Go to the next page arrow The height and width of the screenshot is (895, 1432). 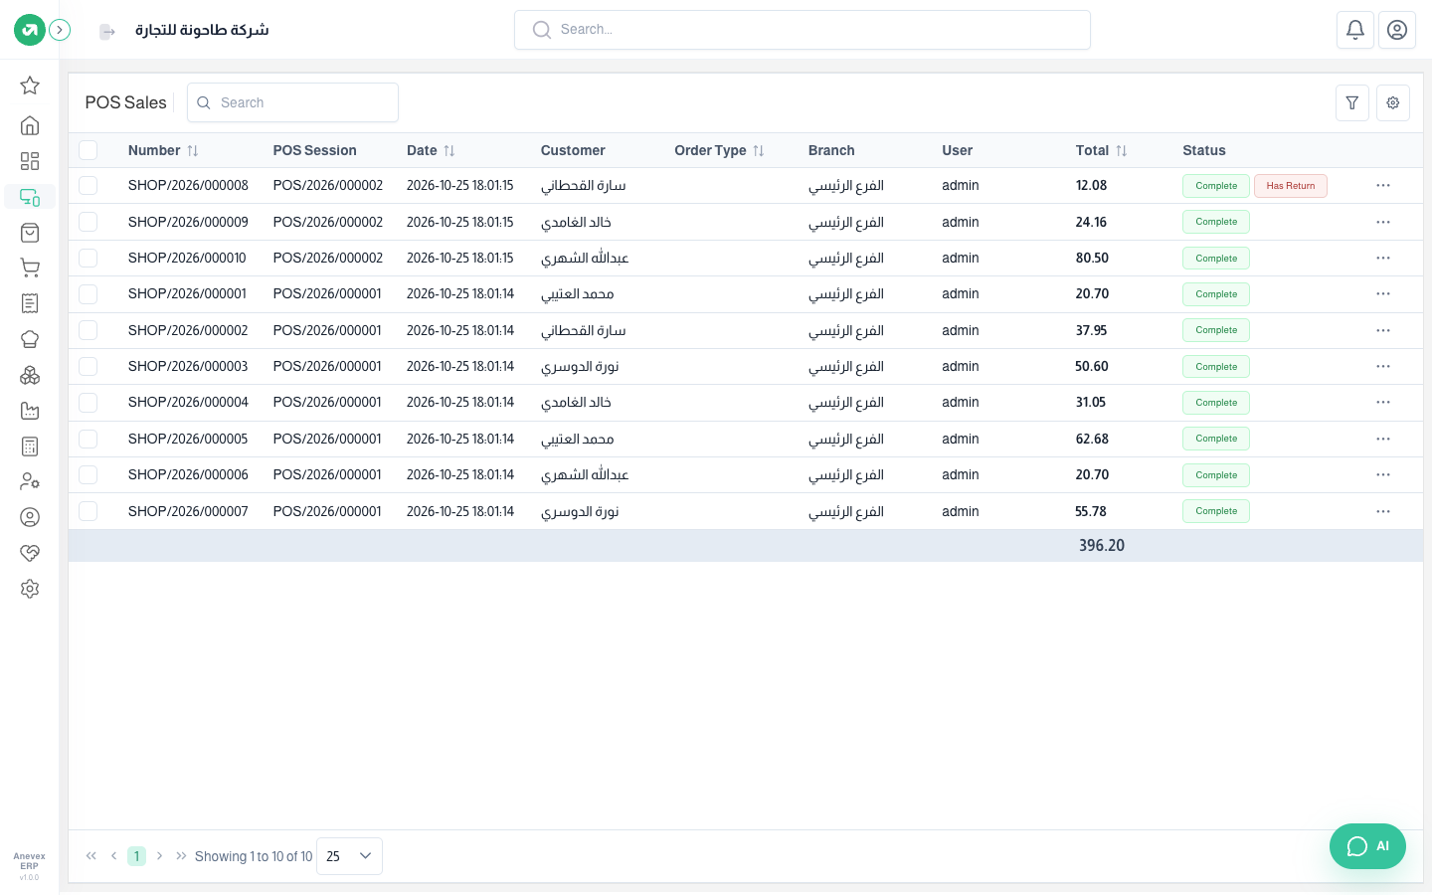coord(159,856)
